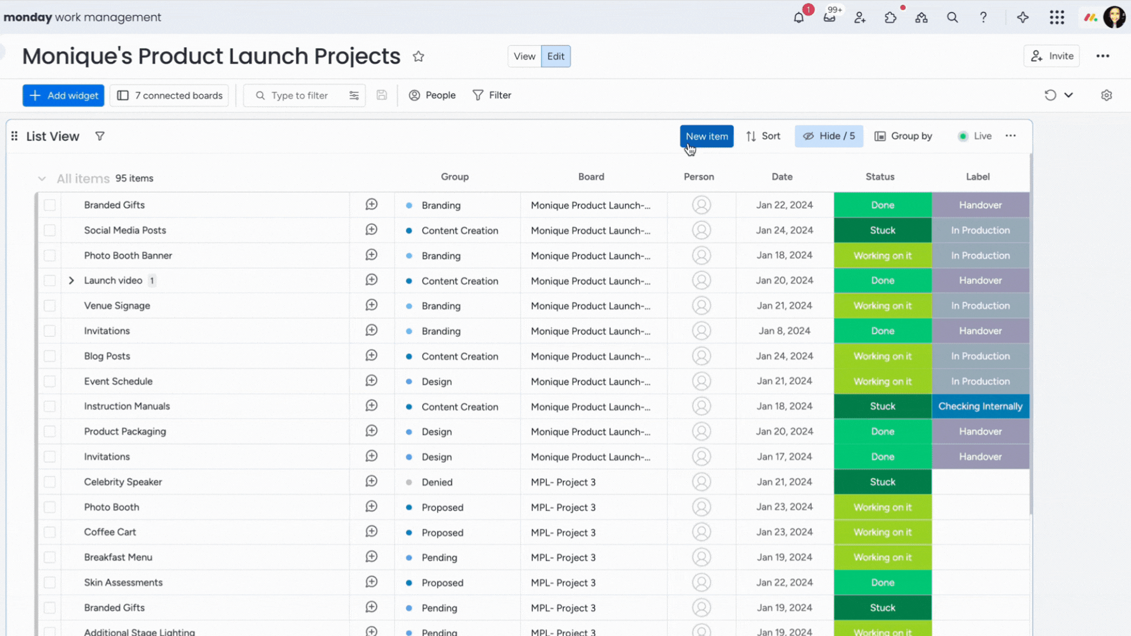Open updates for Social Media Posts
1131x636 pixels.
371,230
